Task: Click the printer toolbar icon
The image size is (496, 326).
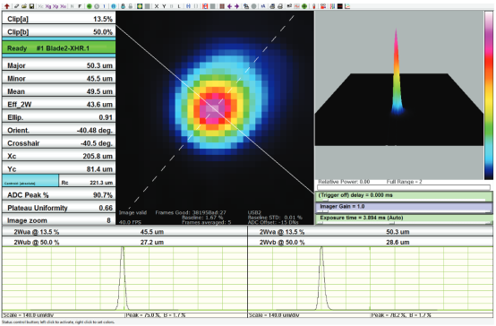Action: pos(280,6)
